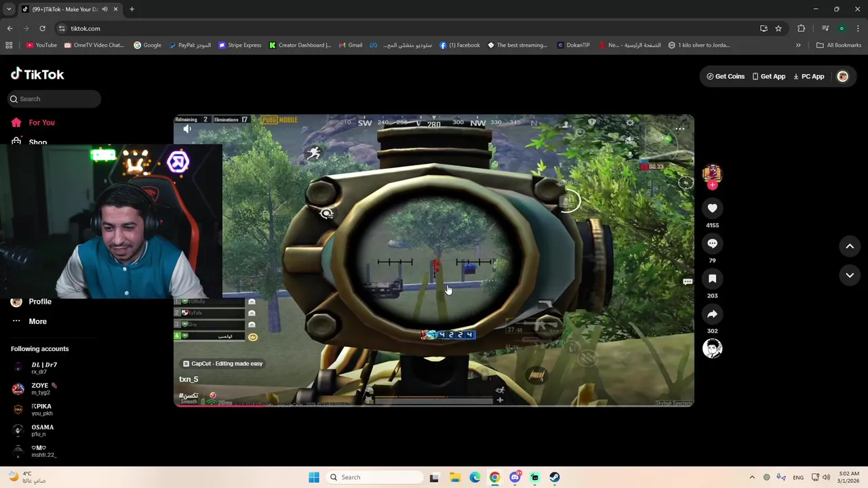Screen dimensions: 868x488
Task: Click the Get Coins button
Action: click(x=726, y=77)
